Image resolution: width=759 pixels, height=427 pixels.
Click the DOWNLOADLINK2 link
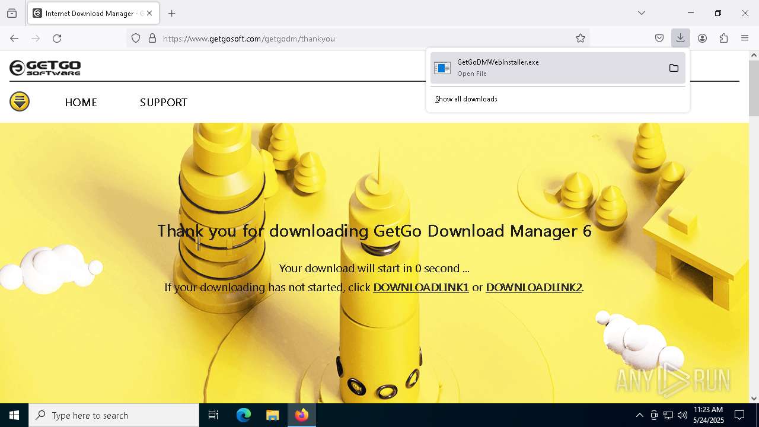[x=534, y=287]
